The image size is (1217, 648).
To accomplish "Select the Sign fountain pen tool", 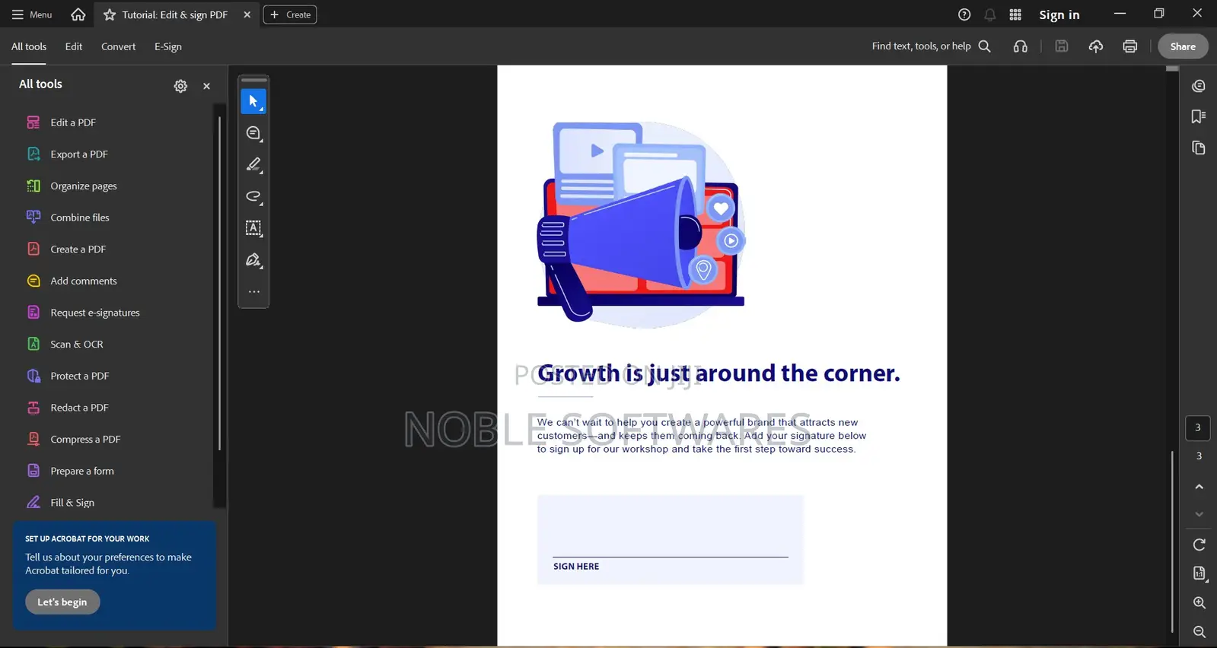I will point(253,260).
